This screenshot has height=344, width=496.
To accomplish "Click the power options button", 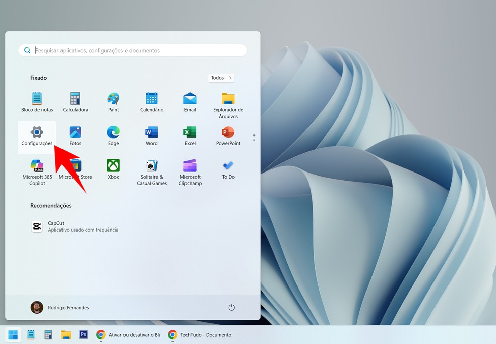I will 231,307.
